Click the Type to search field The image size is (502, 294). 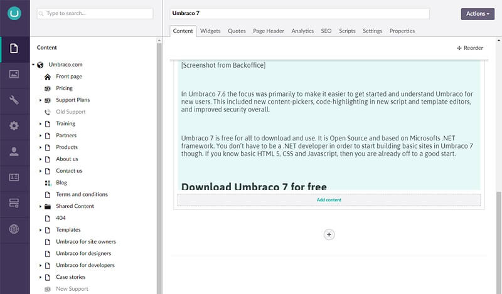pyautogui.click(x=95, y=13)
